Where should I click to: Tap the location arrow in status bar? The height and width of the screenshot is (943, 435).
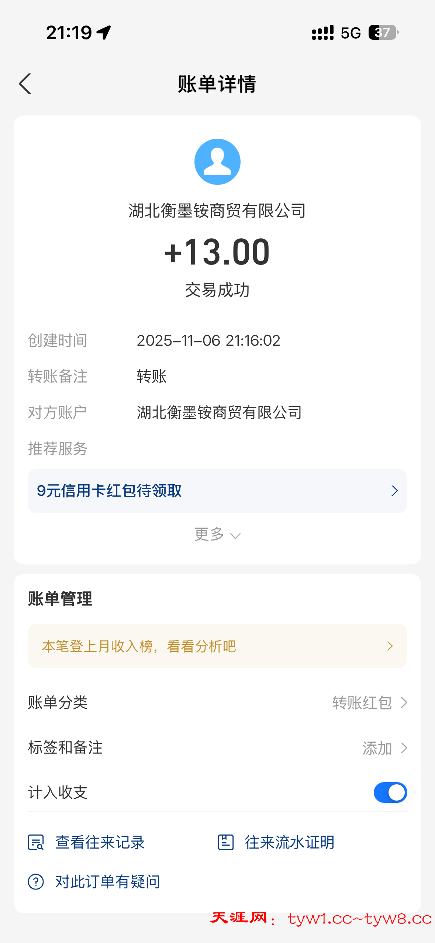(104, 32)
